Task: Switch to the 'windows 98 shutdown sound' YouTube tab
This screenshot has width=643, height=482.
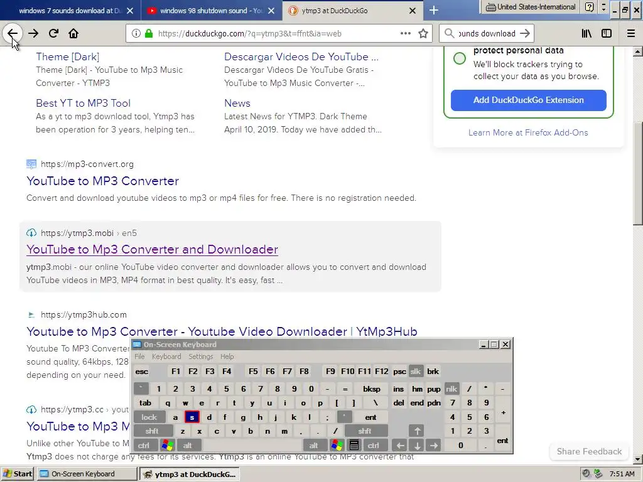Action: tap(211, 11)
